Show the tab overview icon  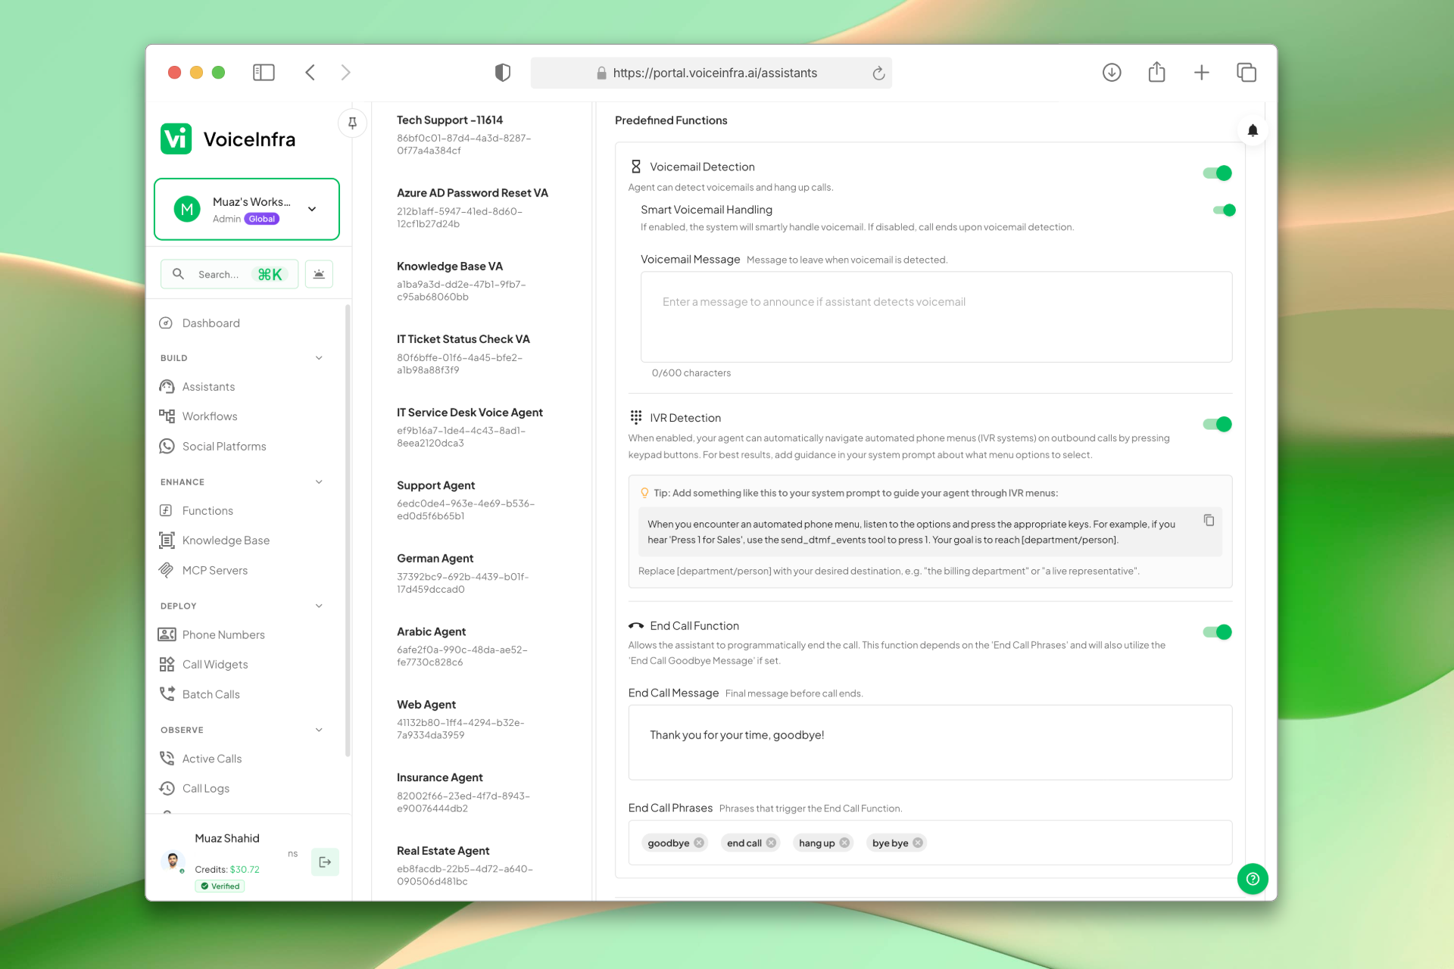point(1247,73)
